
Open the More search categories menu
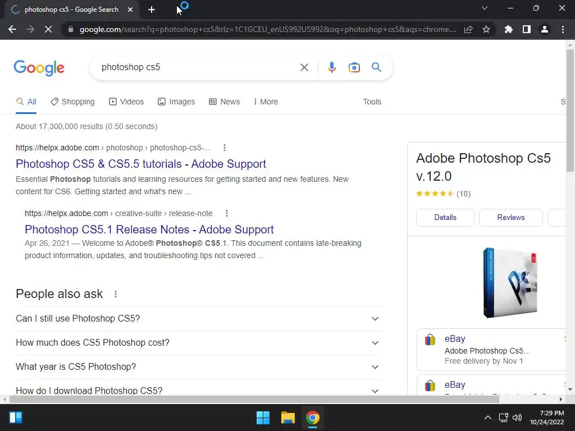click(266, 102)
